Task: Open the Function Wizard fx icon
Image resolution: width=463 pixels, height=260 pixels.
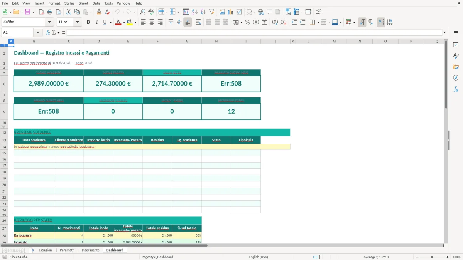Action: pyautogui.click(x=48, y=32)
